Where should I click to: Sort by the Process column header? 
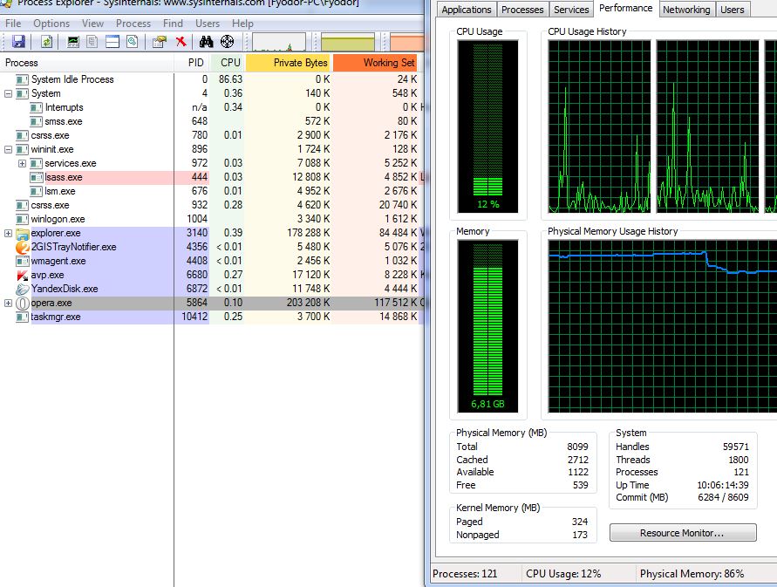tap(87, 63)
